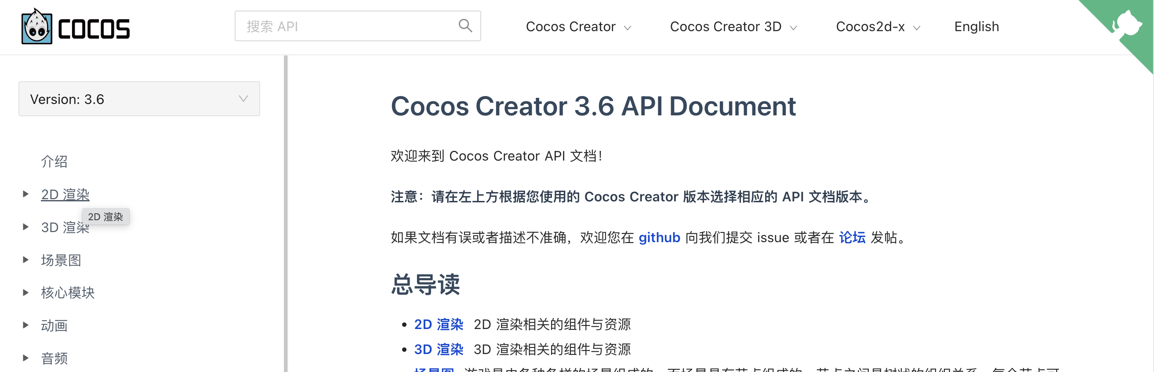Expand the 2D 渲染 tree arrow

pos(25,194)
